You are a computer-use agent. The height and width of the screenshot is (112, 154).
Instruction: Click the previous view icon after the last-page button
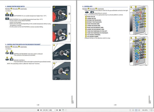tap(63, 110)
